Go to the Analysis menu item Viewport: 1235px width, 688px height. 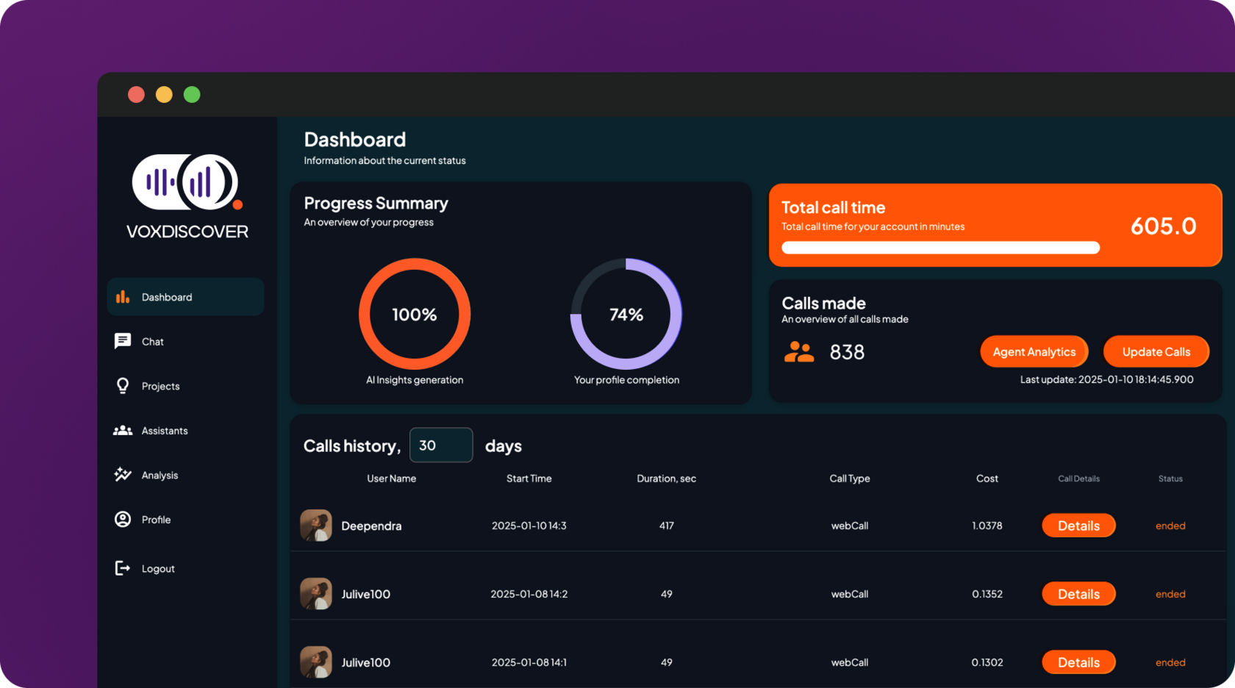[160, 475]
